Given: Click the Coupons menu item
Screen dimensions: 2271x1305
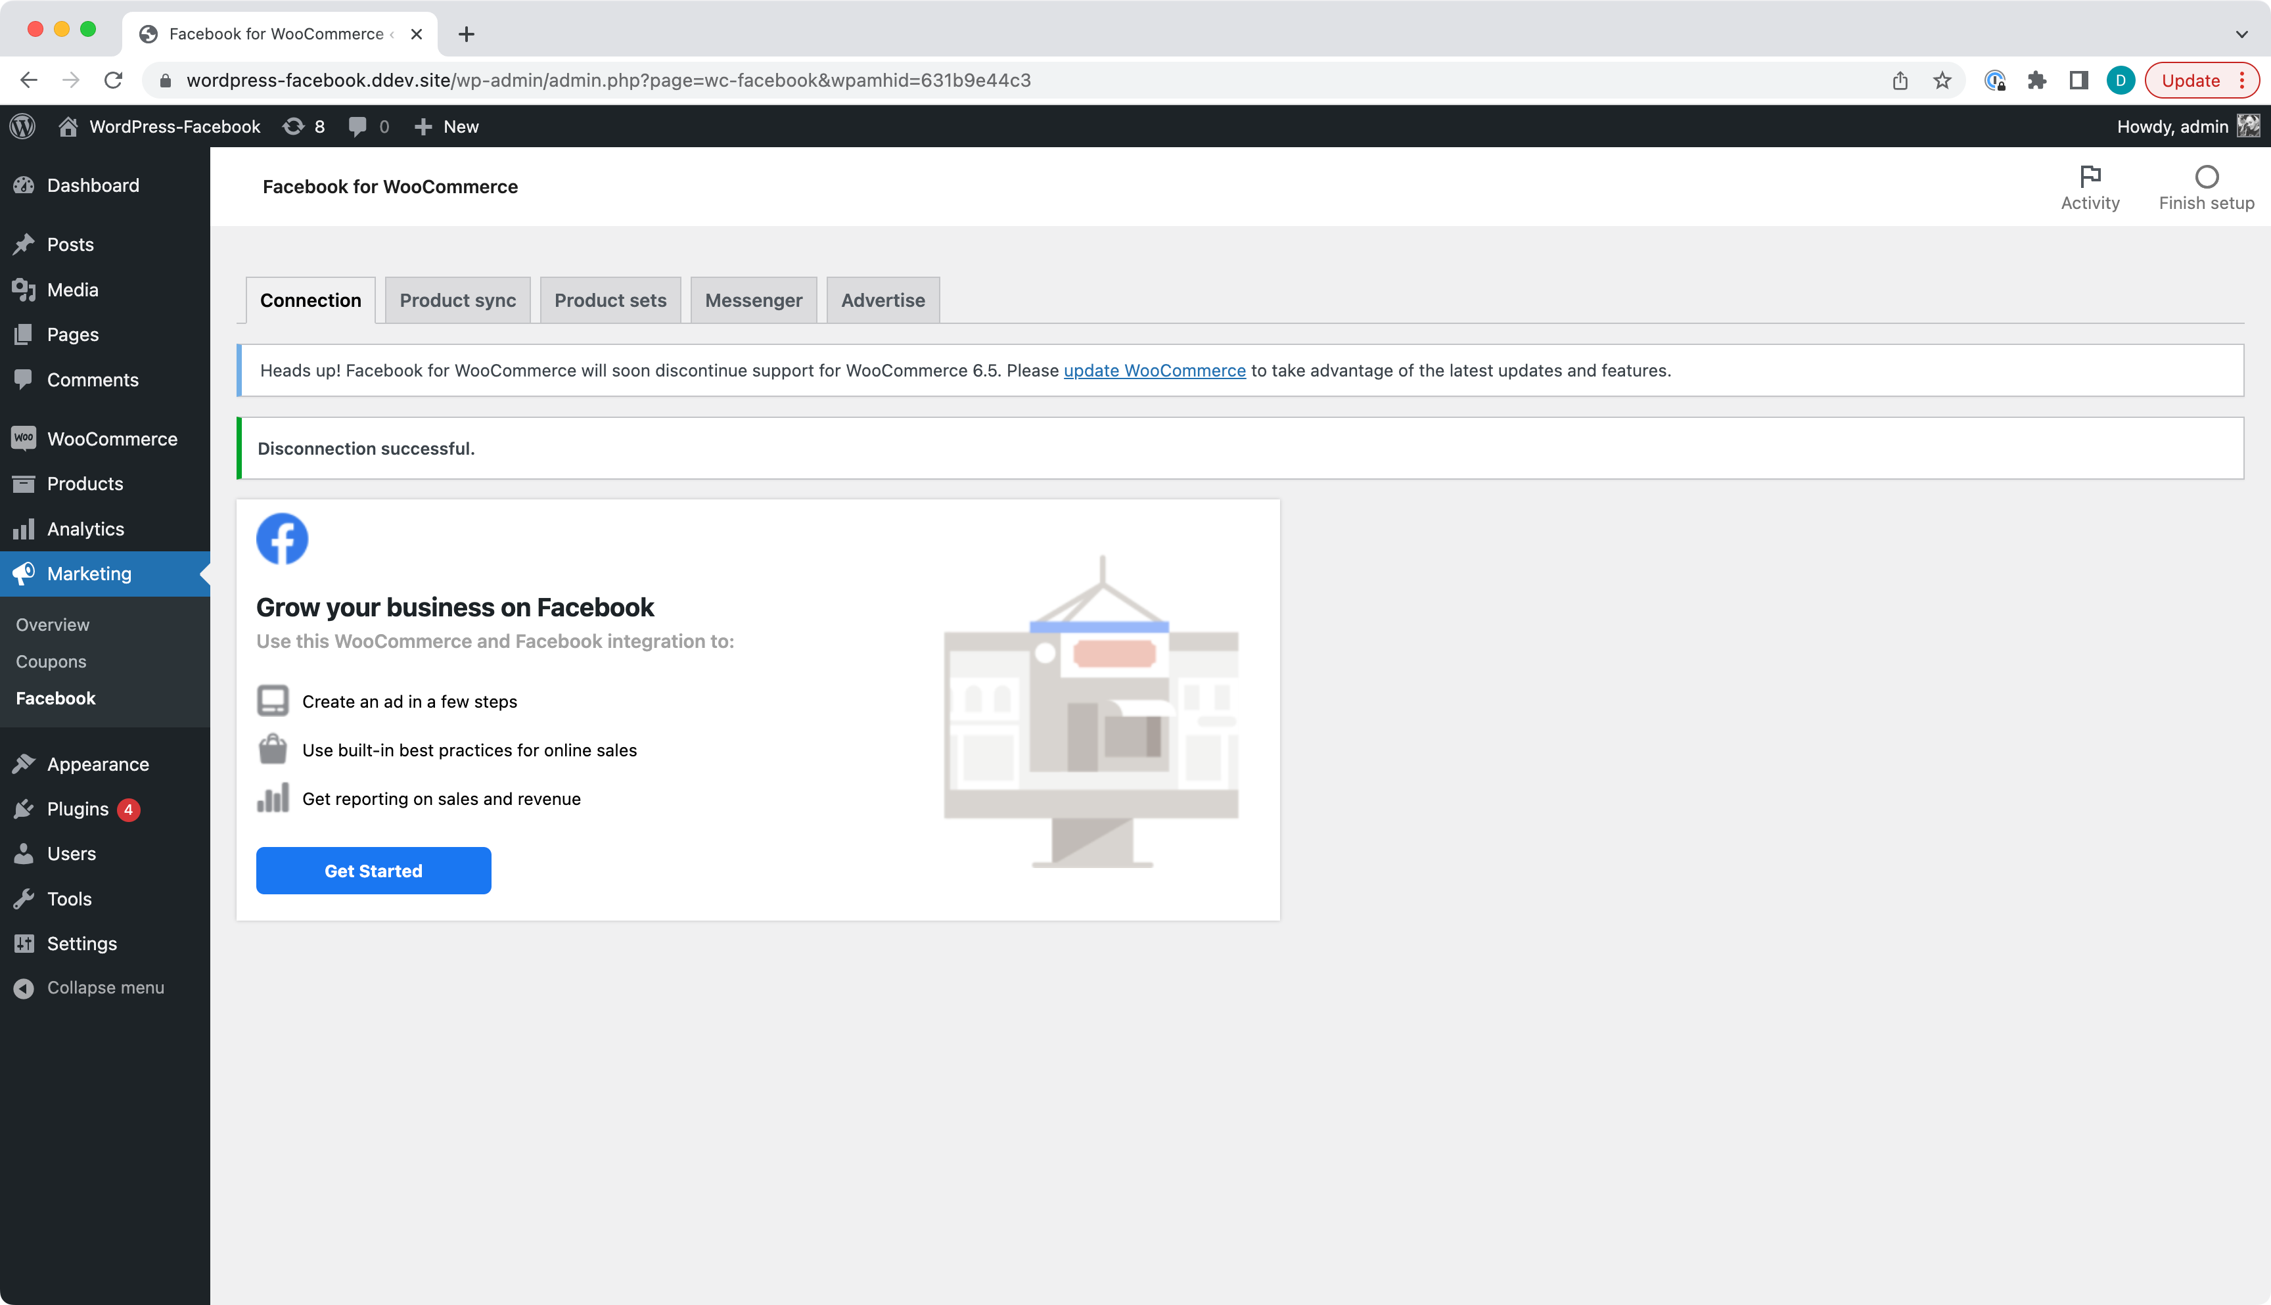Looking at the screenshot, I should pyautogui.click(x=50, y=661).
